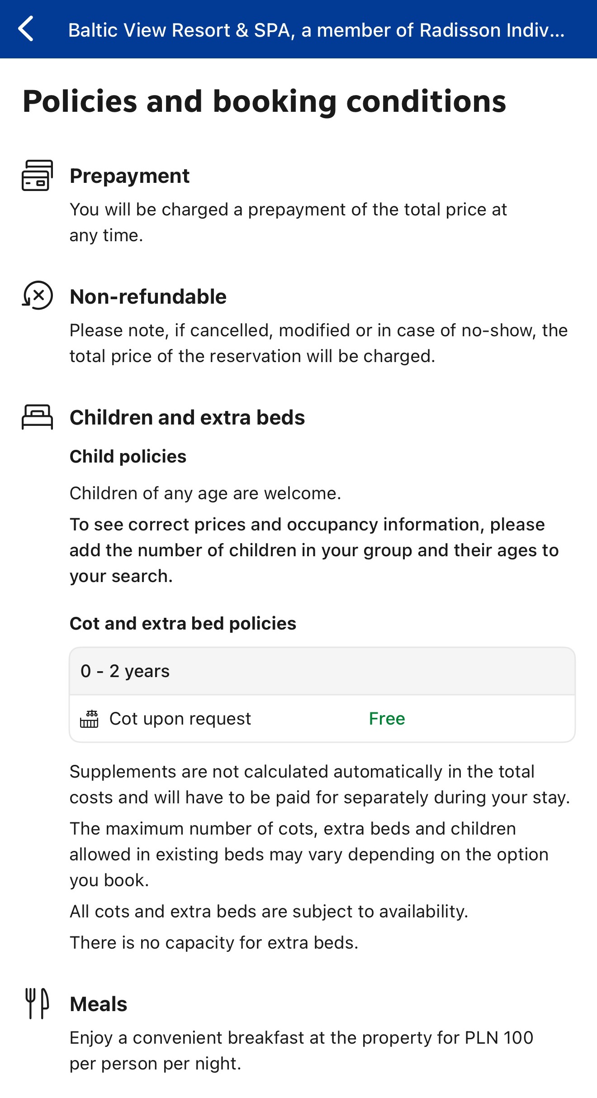597x1098 pixels.
Task: Click the no capacity for extra beds note
Action: pos(214,943)
